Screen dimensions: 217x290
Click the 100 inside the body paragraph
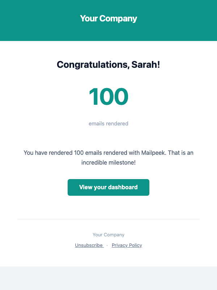coord(79,153)
